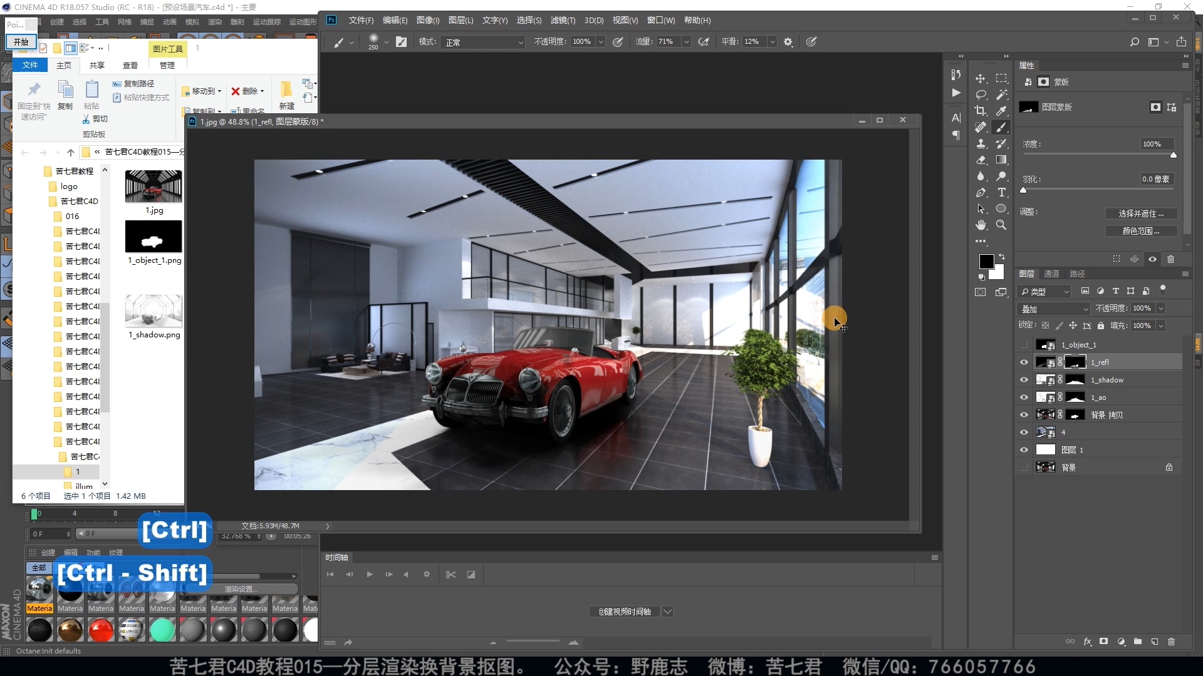This screenshot has height=676, width=1203.
Task: Select the Ellipse shape tool
Action: pyautogui.click(x=1001, y=208)
